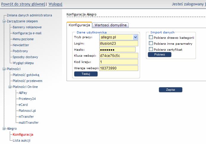Select the Platnosci.pl item

tap(27, 111)
